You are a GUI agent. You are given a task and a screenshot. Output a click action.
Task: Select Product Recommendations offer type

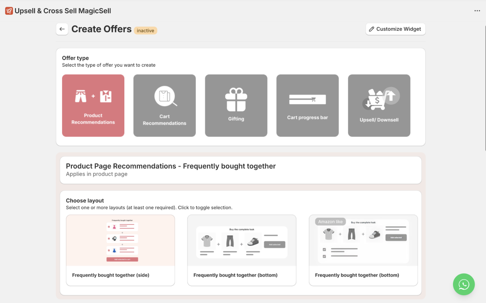point(93,105)
